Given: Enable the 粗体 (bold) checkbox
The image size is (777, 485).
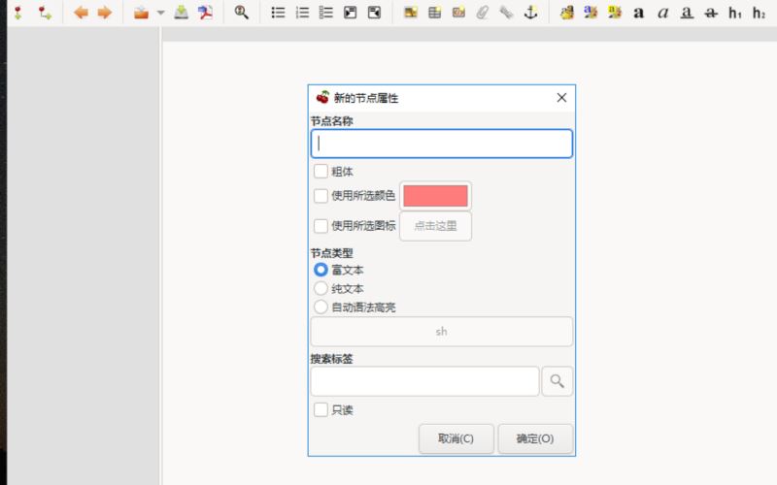Looking at the screenshot, I should pos(321,172).
